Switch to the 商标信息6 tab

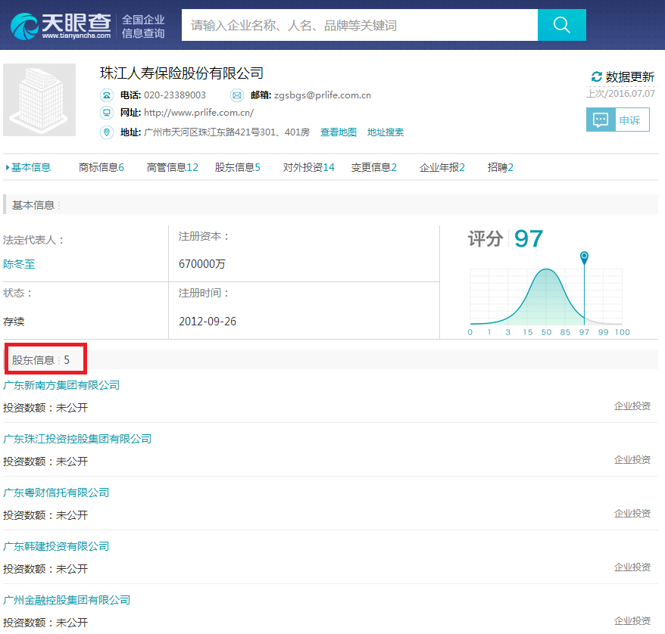click(x=101, y=167)
